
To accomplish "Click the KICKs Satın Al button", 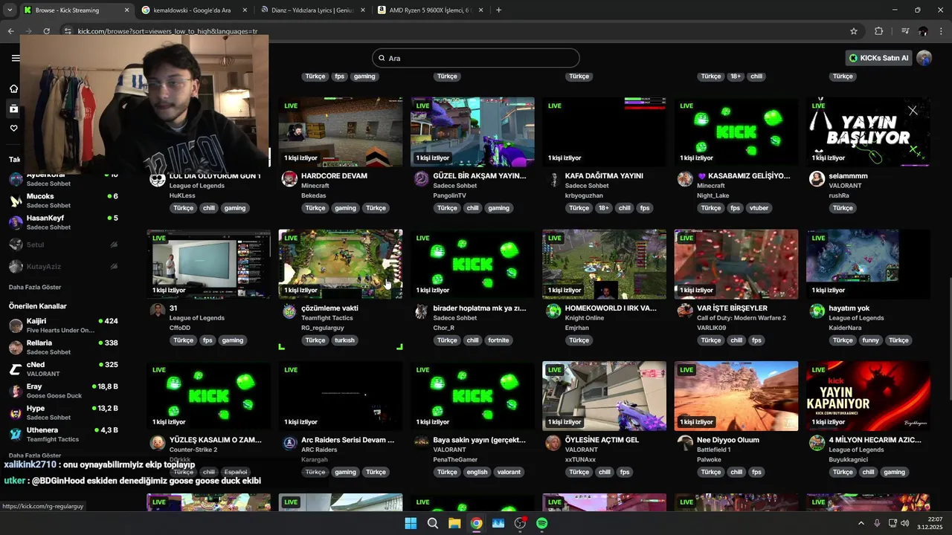I will click(878, 58).
